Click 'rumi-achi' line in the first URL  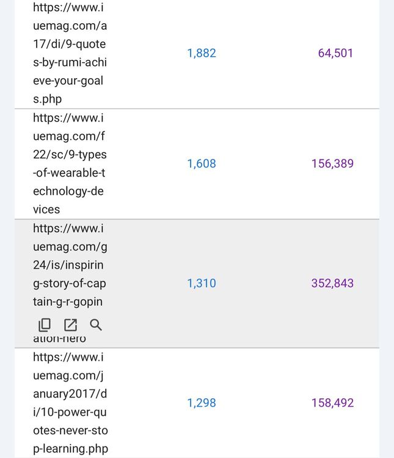pyautogui.click(x=70, y=62)
